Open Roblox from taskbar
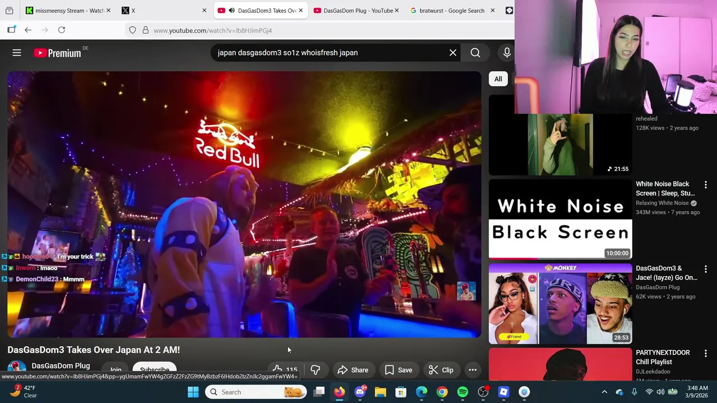This screenshot has width=717, height=403. tap(504, 392)
